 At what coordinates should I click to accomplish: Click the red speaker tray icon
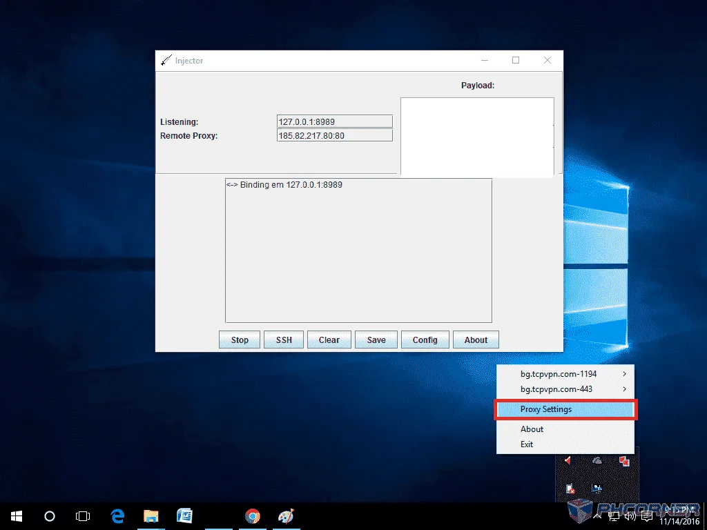(568, 460)
